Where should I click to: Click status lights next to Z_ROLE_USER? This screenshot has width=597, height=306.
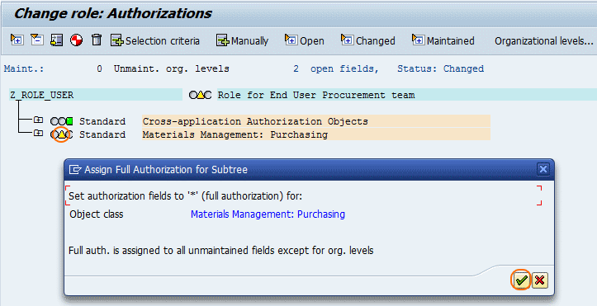(201, 95)
